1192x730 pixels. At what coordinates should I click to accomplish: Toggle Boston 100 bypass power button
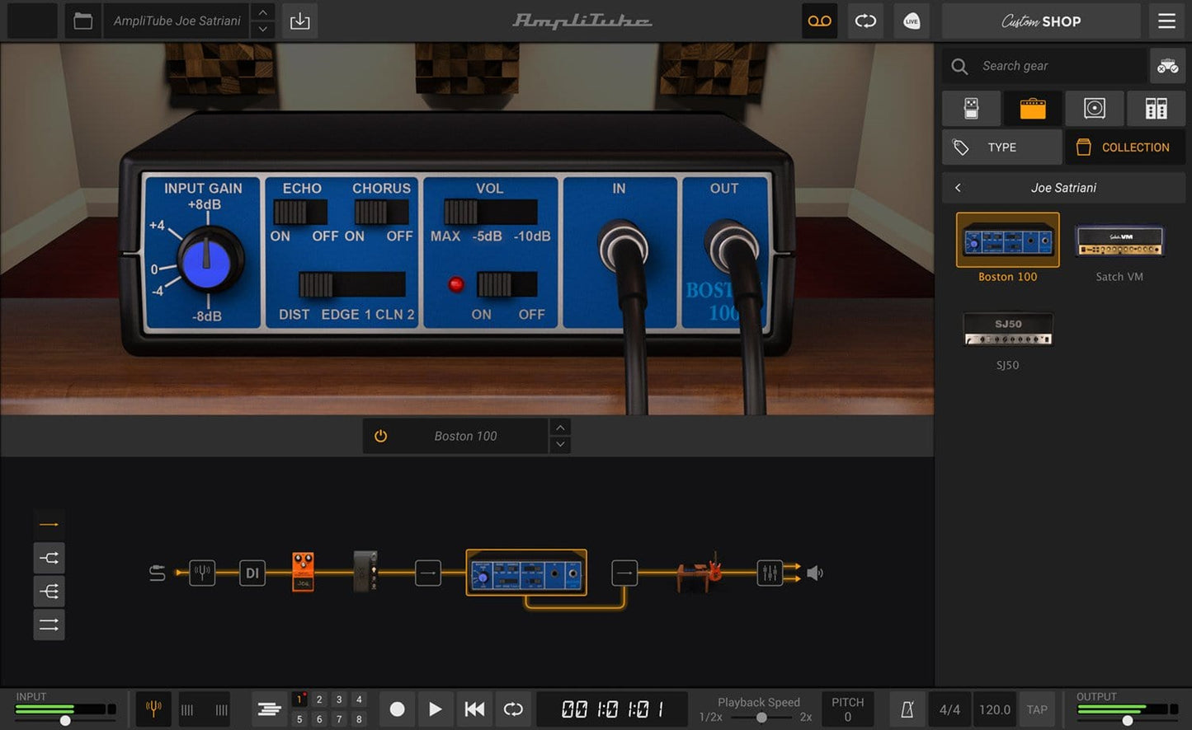point(380,436)
